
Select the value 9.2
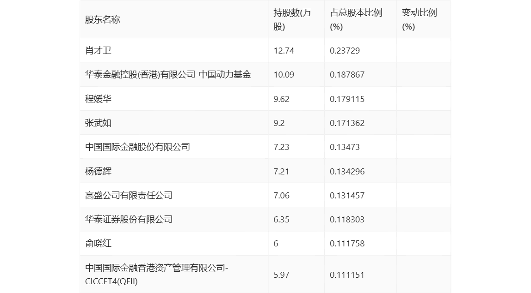279,123
